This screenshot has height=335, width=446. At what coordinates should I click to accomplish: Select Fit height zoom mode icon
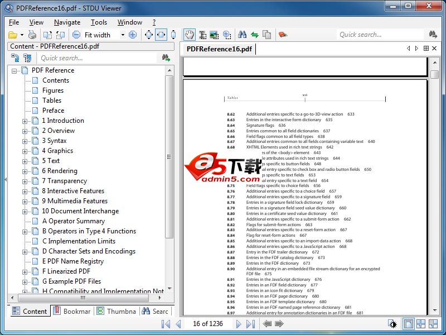pos(173,35)
